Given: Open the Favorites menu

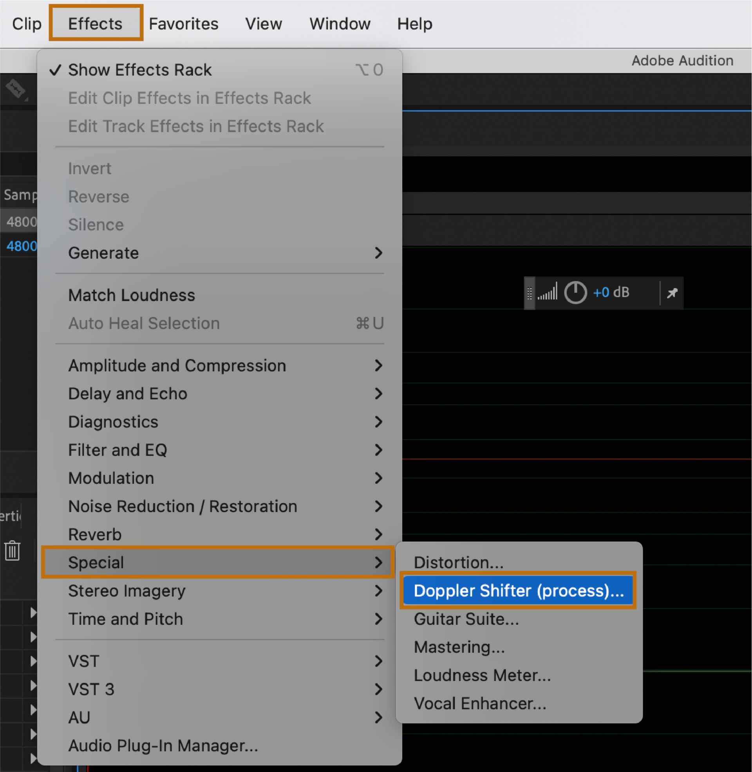Looking at the screenshot, I should [x=183, y=23].
